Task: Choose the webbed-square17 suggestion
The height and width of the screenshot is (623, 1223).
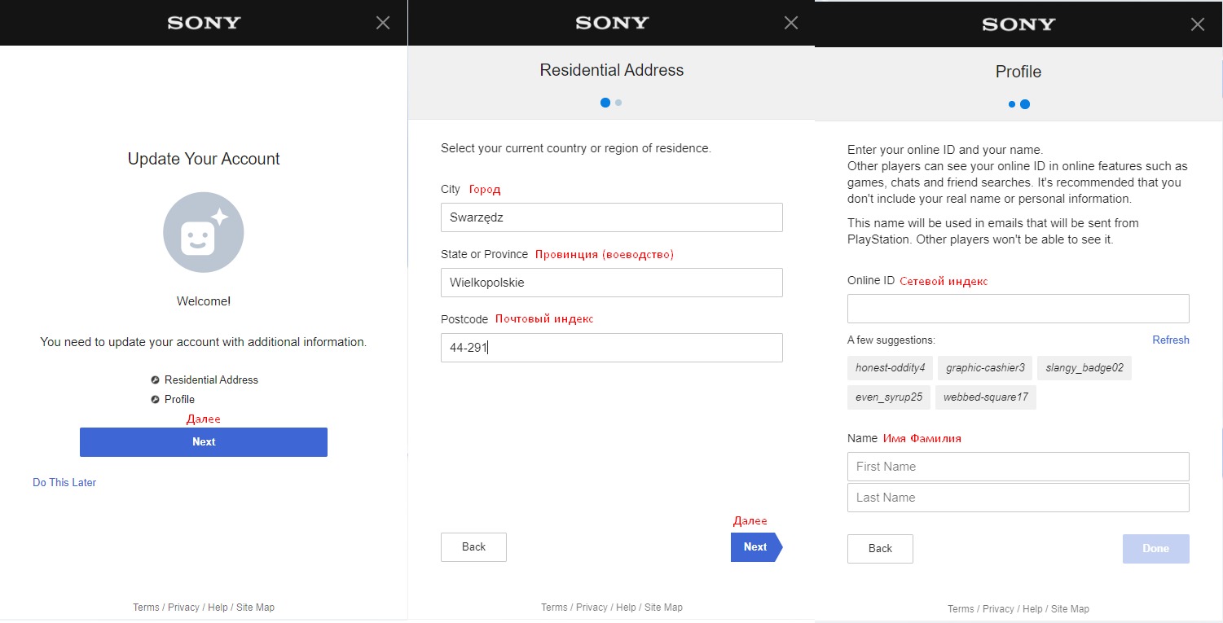Action: [985, 397]
